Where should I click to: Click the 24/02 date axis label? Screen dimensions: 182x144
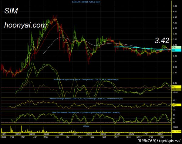160,134
